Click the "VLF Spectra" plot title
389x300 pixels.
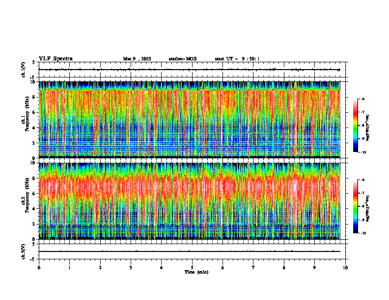(56, 59)
